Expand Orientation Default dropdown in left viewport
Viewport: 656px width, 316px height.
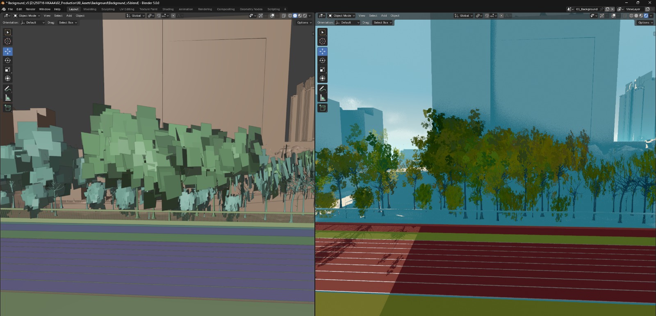(32, 23)
